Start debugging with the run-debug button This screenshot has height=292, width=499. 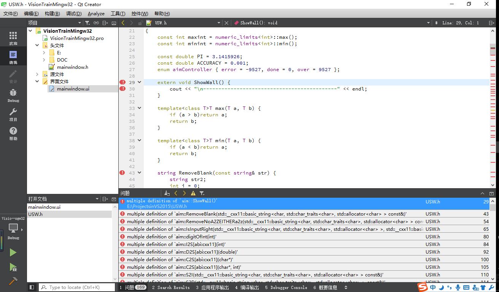pos(13,267)
